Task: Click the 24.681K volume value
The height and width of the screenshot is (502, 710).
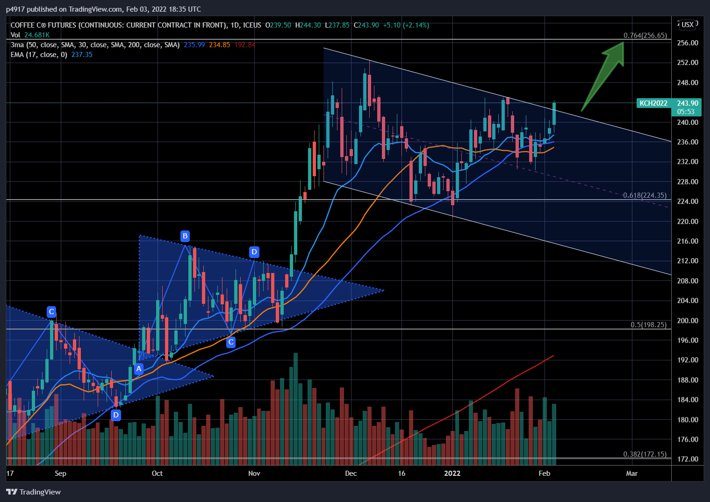Action: [x=37, y=35]
